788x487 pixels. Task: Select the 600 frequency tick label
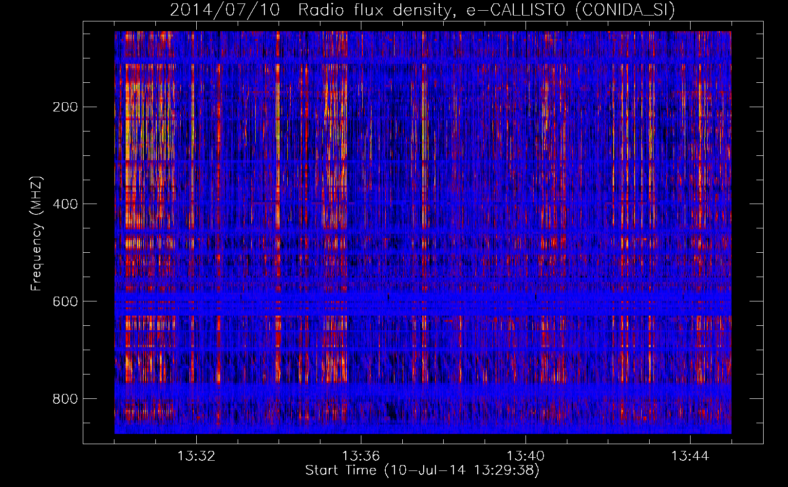click(x=65, y=301)
